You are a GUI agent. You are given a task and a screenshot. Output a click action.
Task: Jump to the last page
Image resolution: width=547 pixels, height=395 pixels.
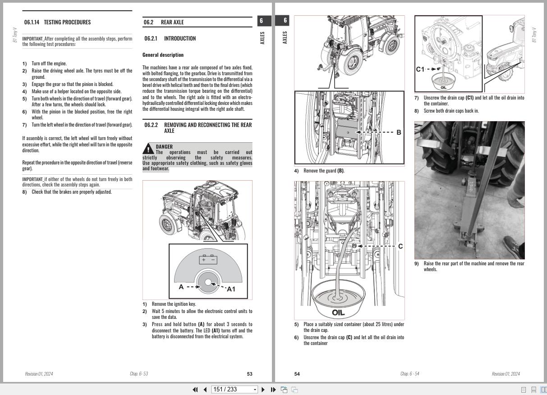click(273, 389)
